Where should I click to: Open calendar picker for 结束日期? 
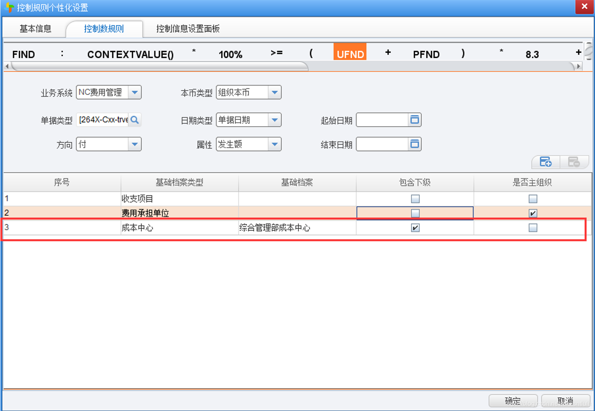414,144
